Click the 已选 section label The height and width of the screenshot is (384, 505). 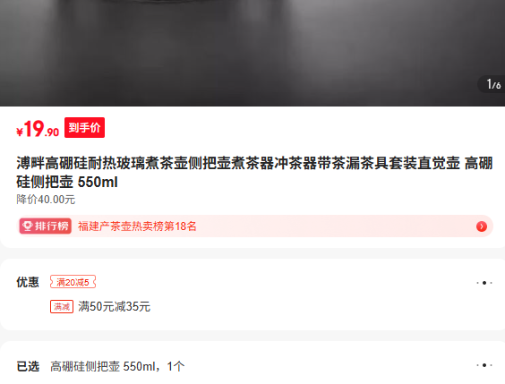[x=28, y=366]
